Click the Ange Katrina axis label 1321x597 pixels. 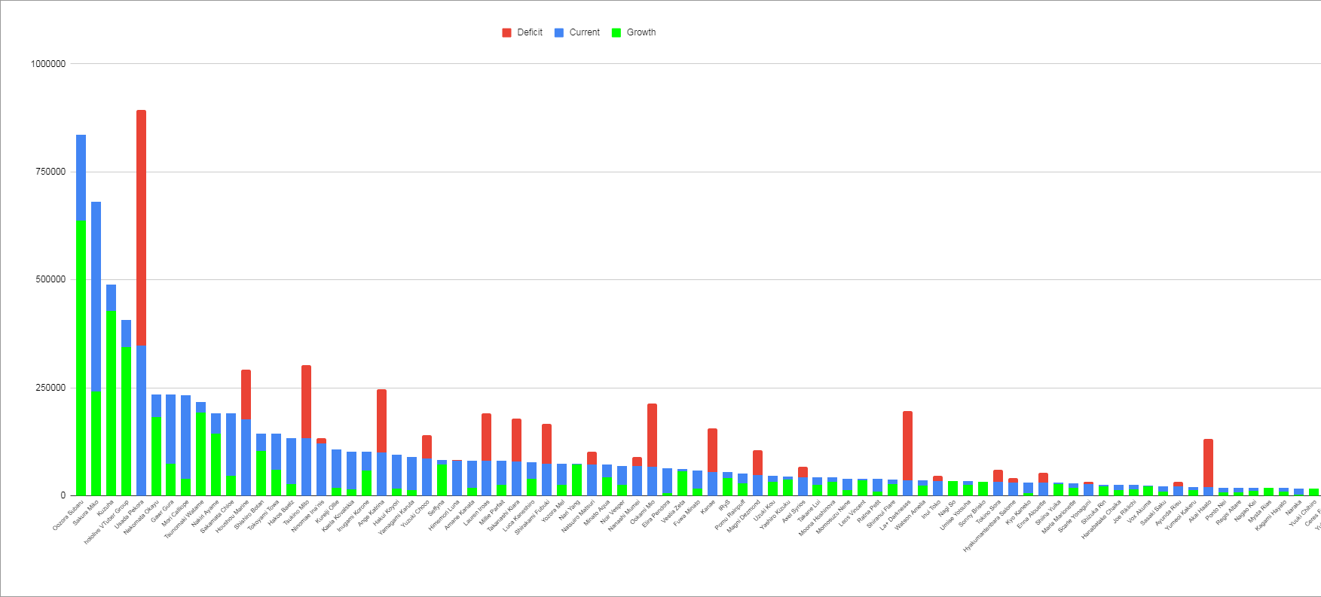[371, 513]
